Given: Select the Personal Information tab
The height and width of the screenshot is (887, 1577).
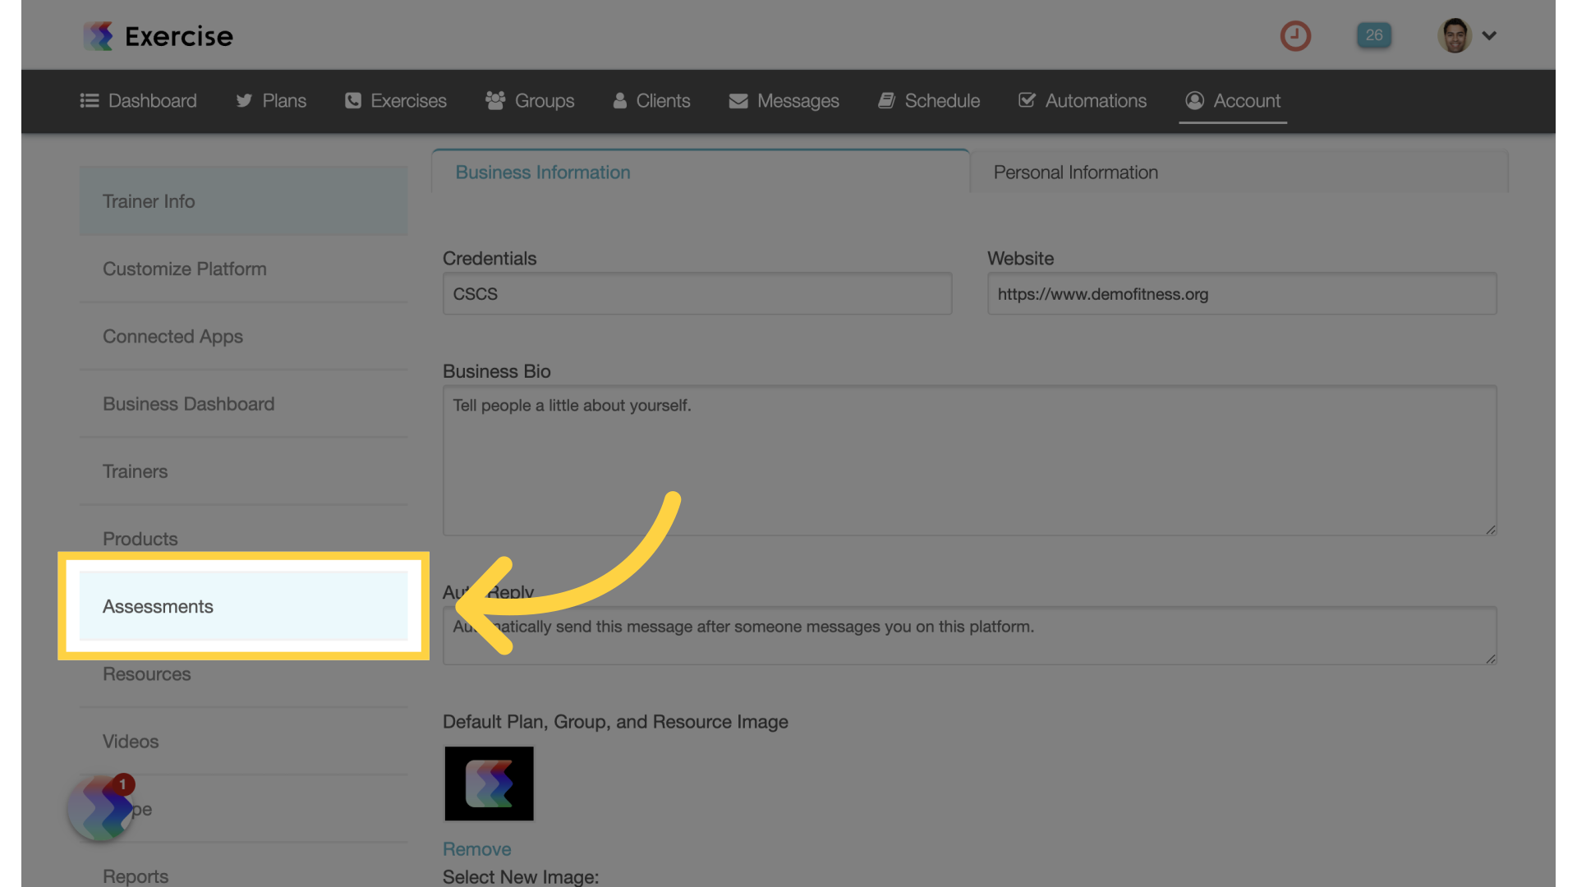Looking at the screenshot, I should click(1074, 171).
